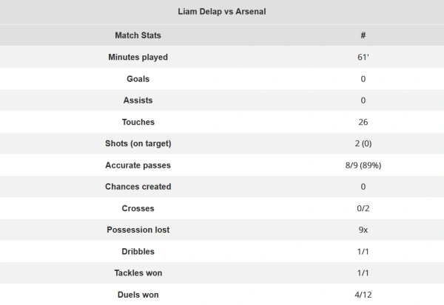Select the "Shots (on target)" label
Screen dimensions: 444x305
tap(138, 143)
